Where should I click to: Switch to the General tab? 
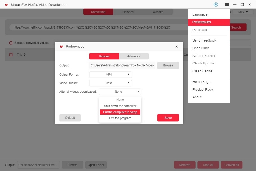[104, 56]
